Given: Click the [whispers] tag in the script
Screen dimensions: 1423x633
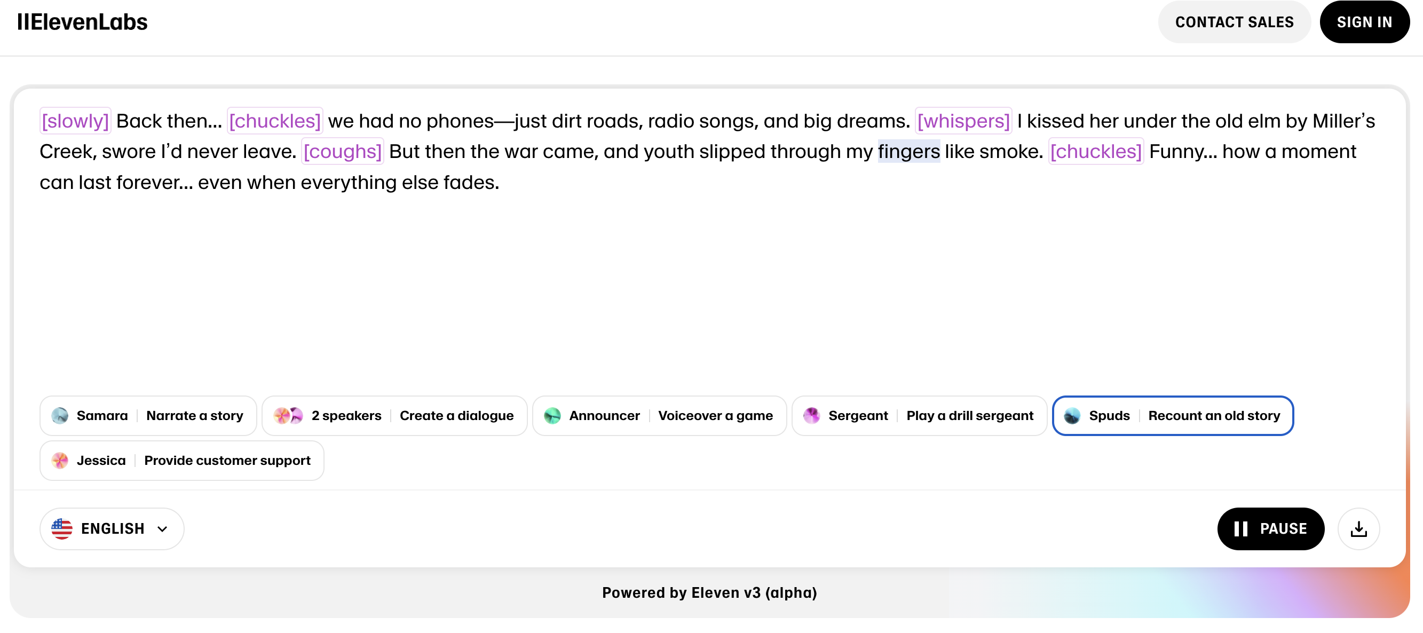Looking at the screenshot, I should [x=963, y=121].
